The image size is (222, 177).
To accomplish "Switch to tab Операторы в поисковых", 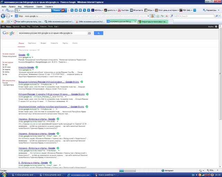I will coord(152,21).
